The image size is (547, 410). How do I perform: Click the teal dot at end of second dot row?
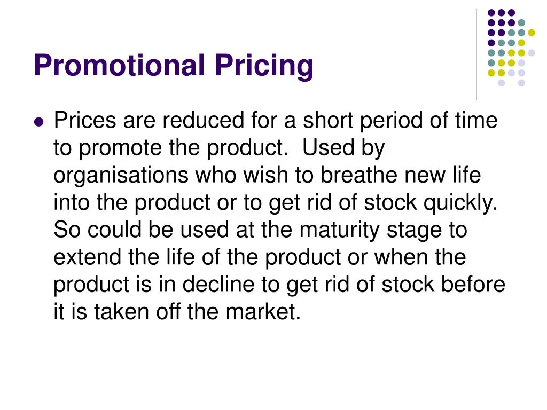point(521,23)
